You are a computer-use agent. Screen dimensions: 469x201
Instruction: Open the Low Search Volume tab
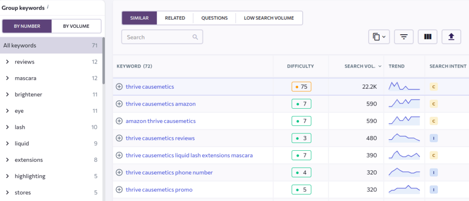click(x=269, y=18)
